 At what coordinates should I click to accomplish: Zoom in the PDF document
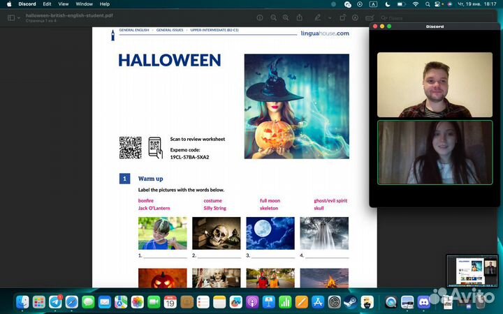tap(286, 17)
